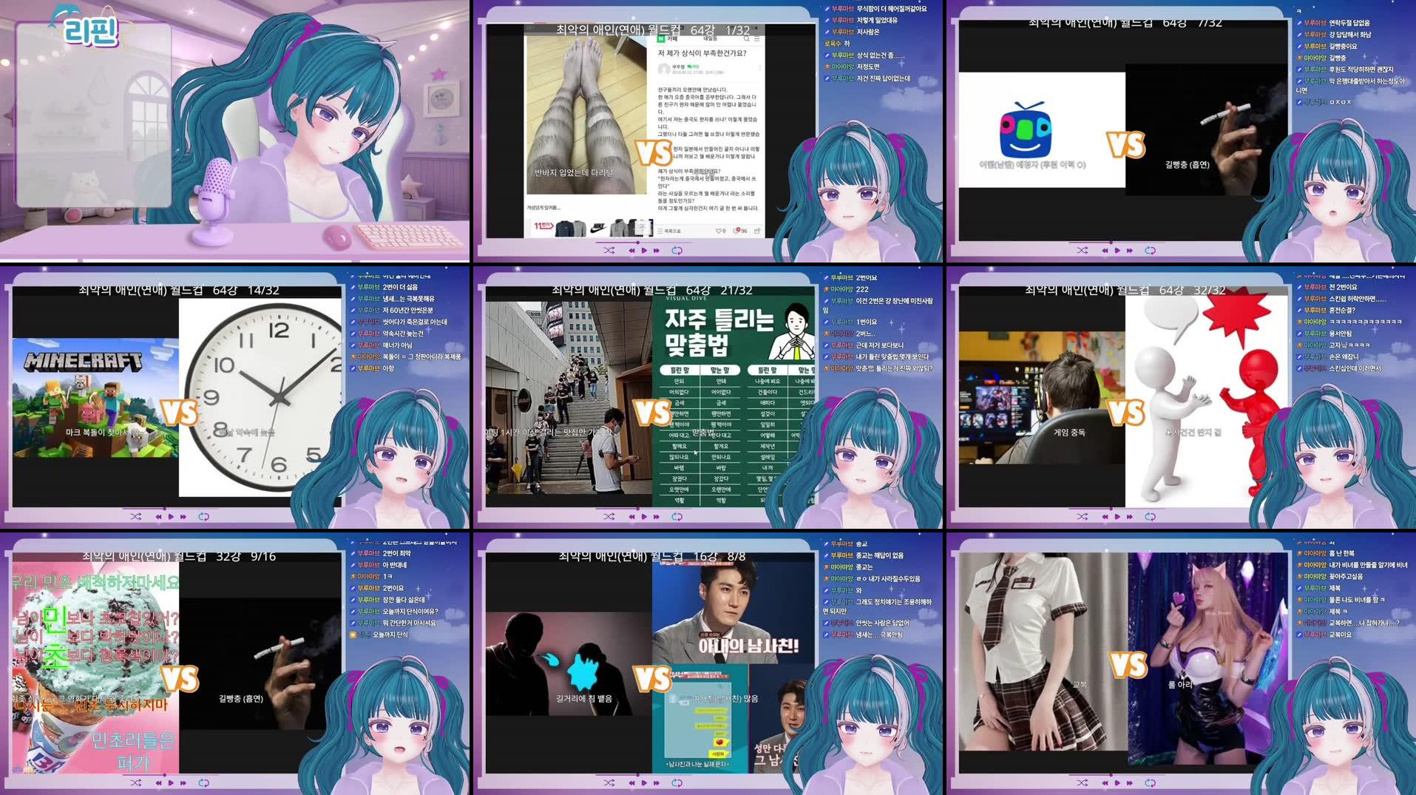Click the hamburger menu icon in the cafe header
This screenshot has height=795, width=1416.
click(757, 39)
